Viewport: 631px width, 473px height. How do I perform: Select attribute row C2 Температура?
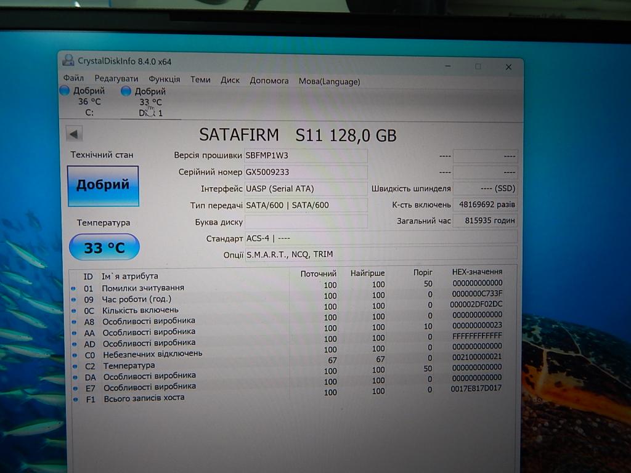click(x=287, y=362)
